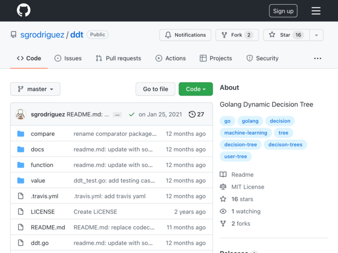The width and height of the screenshot is (338, 253).
Task: Select the 'decision' topic tag
Action: (x=280, y=121)
